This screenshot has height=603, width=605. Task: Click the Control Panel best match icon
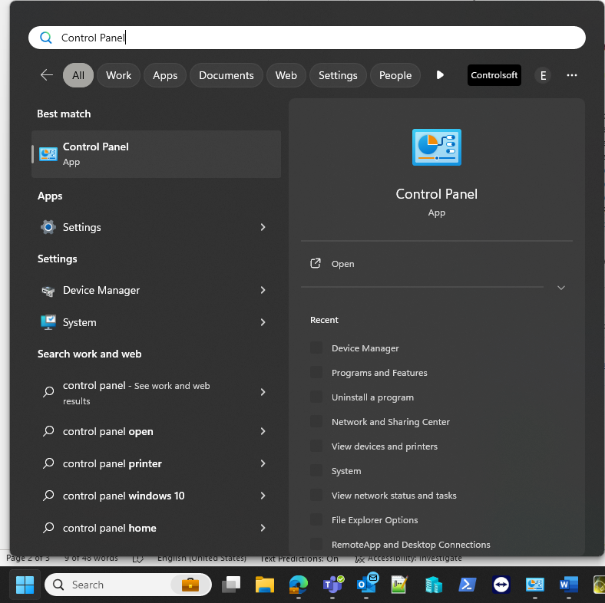48,154
